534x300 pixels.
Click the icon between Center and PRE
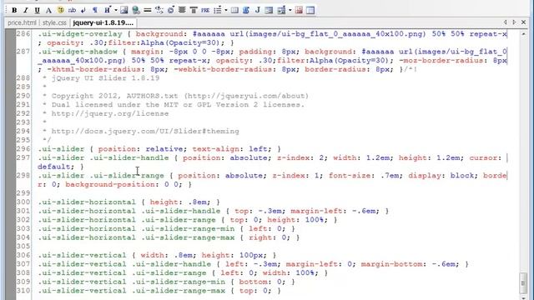[x=194, y=10]
